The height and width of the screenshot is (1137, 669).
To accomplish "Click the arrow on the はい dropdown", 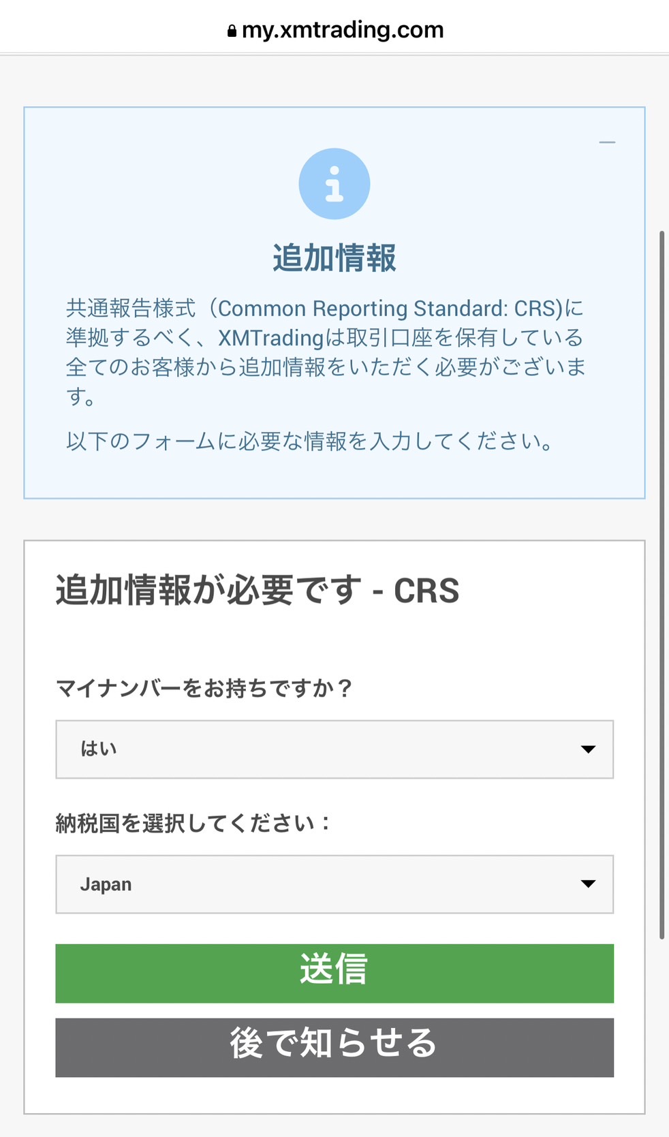I will pyautogui.click(x=588, y=749).
